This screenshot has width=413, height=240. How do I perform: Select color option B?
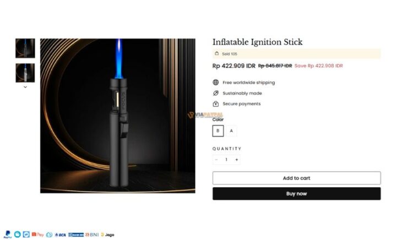[218, 130]
